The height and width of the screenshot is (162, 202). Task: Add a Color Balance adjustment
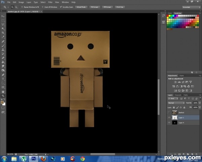pyautogui.click(x=177, y=86)
